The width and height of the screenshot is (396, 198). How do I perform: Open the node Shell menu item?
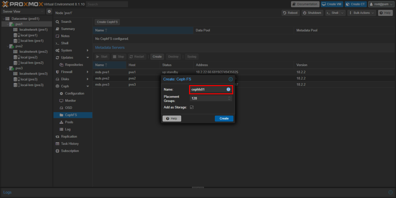[73, 43]
